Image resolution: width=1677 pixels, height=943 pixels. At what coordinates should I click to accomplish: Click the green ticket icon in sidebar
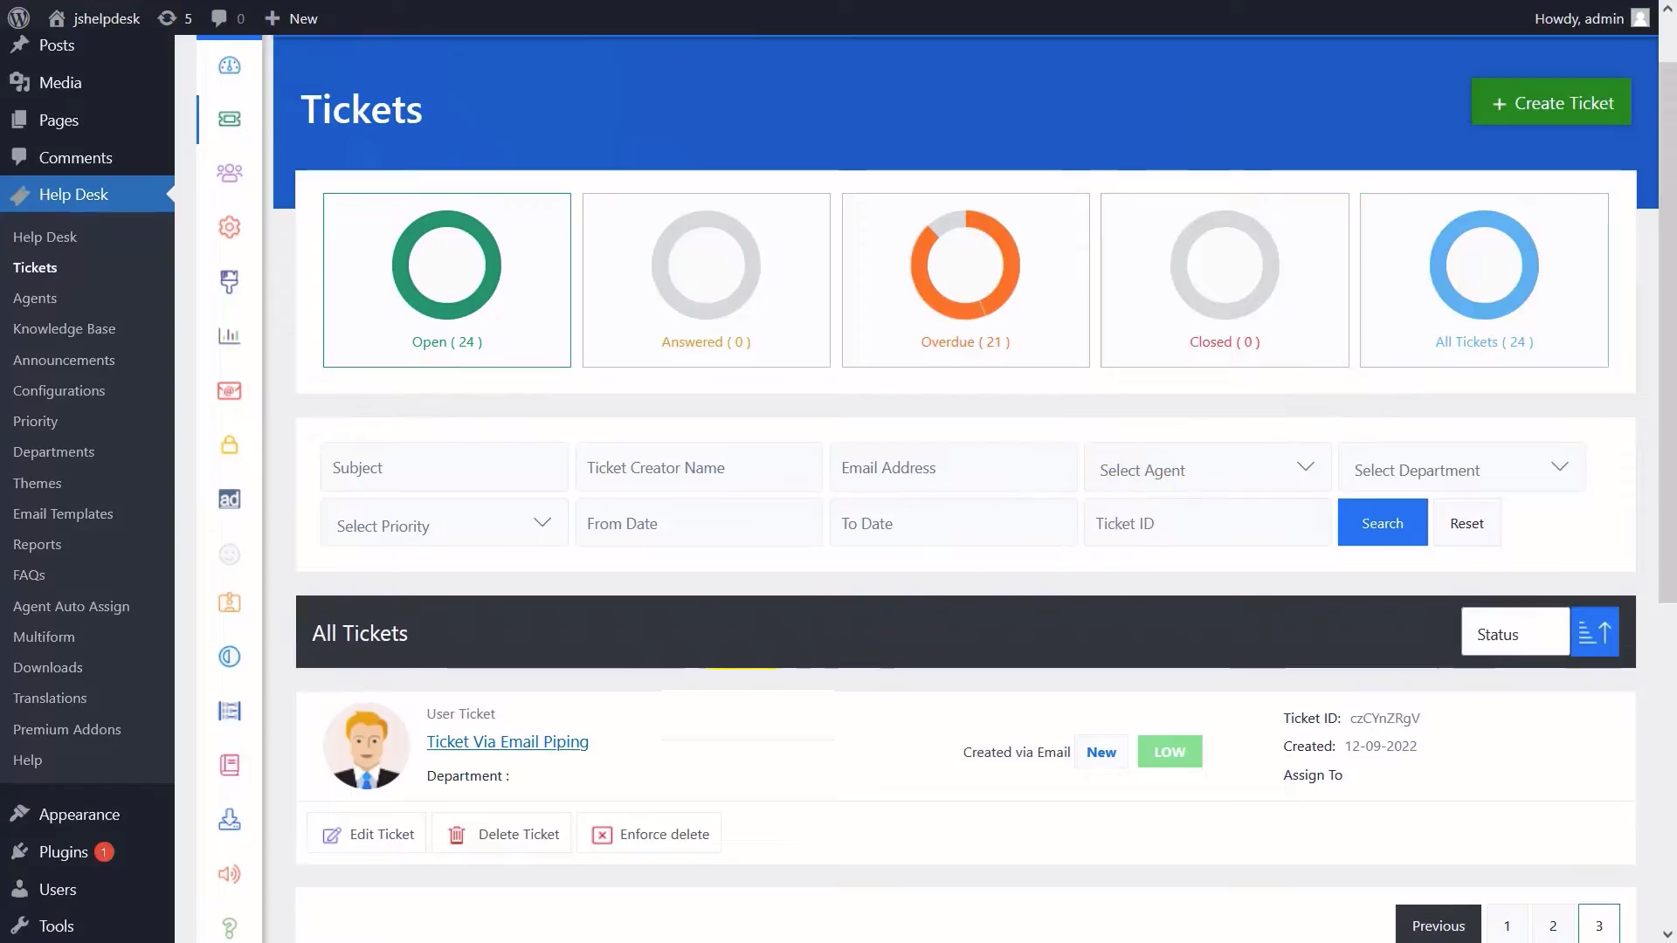(229, 119)
